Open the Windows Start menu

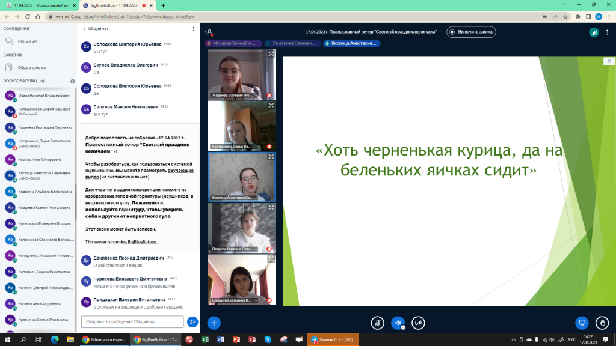point(7,339)
